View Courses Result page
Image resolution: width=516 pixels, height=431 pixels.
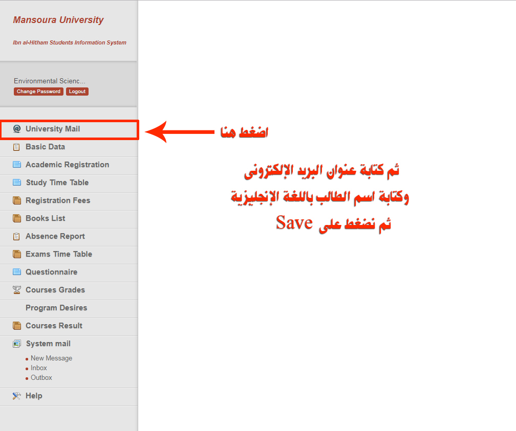[x=54, y=326]
